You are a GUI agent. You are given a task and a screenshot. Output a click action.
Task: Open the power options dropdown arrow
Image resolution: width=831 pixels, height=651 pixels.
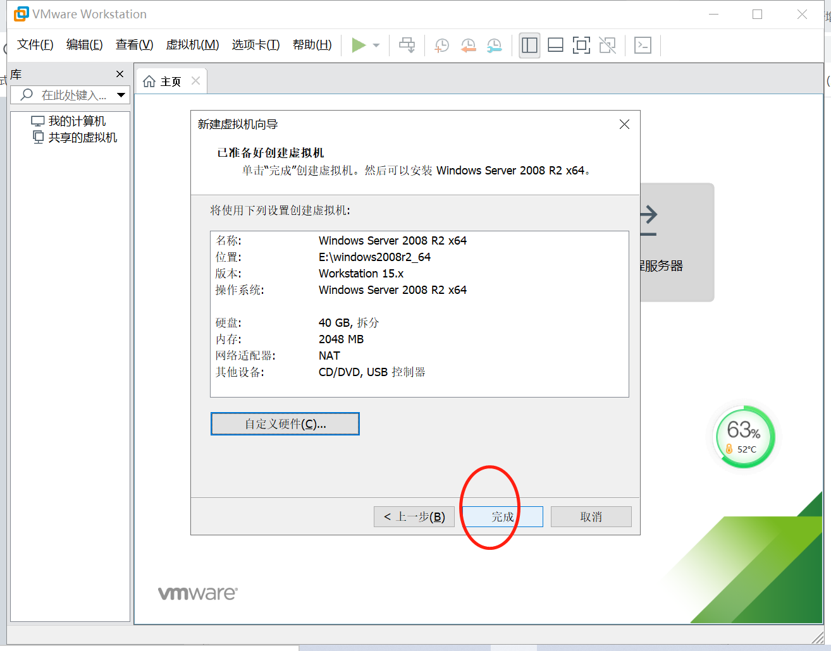click(376, 46)
